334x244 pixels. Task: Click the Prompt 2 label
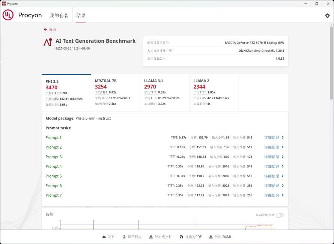tap(53, 147)
